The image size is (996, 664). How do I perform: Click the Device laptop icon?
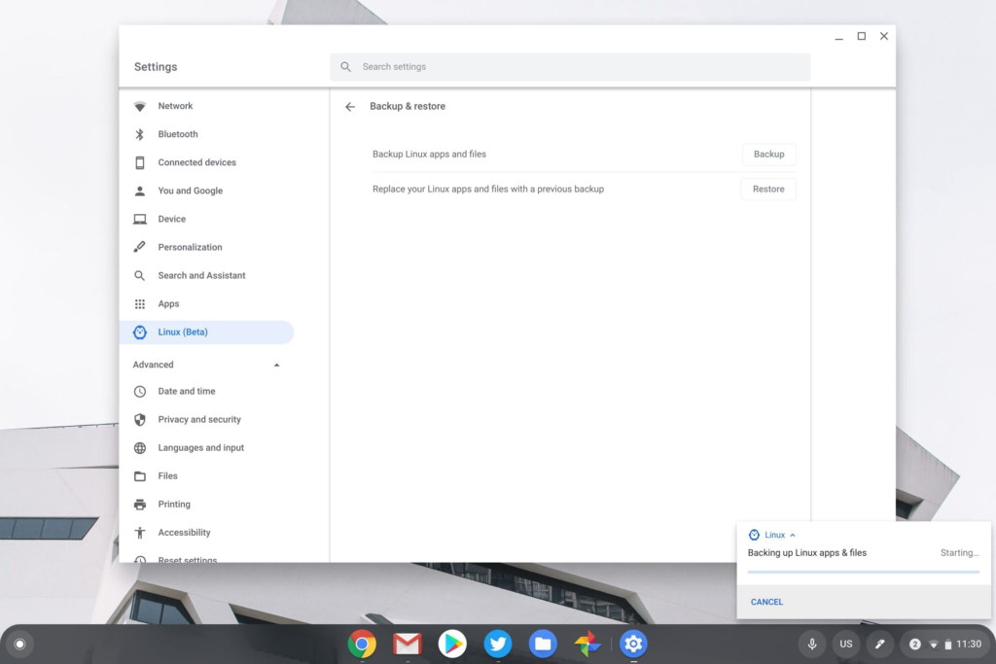[140, 219]
